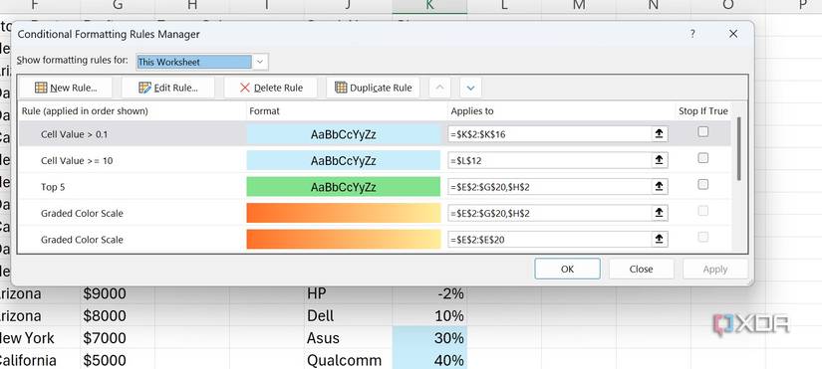The image size is (822, 369).
Task: Click cell showing -2%
Action: coord(429,293)
